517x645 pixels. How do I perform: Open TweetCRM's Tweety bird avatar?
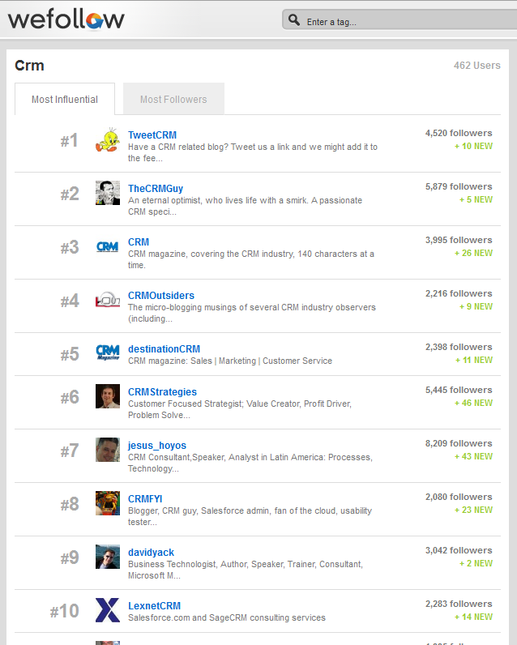108,140
